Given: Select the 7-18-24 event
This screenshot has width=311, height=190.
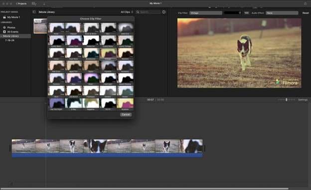Looking at the screenshot, I should click(x=9, y=40).
